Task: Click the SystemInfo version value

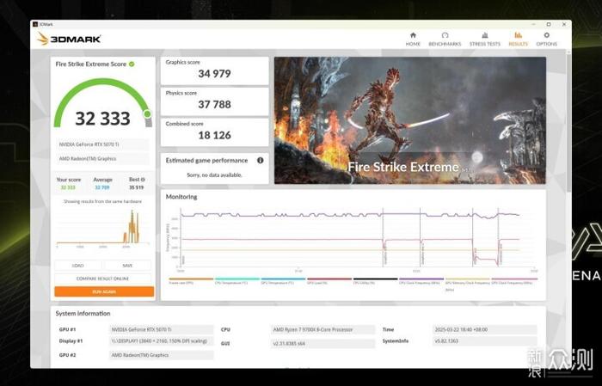Action: point(484,341)
